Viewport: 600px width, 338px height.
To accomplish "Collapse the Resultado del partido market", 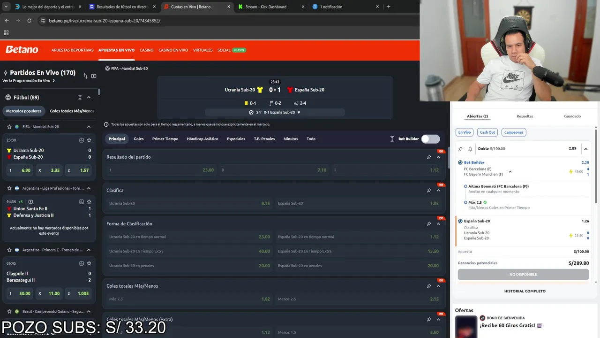I will (438, 157).
